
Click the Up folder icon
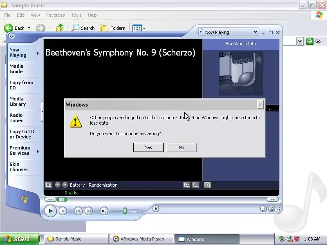[x=60, y=28]
